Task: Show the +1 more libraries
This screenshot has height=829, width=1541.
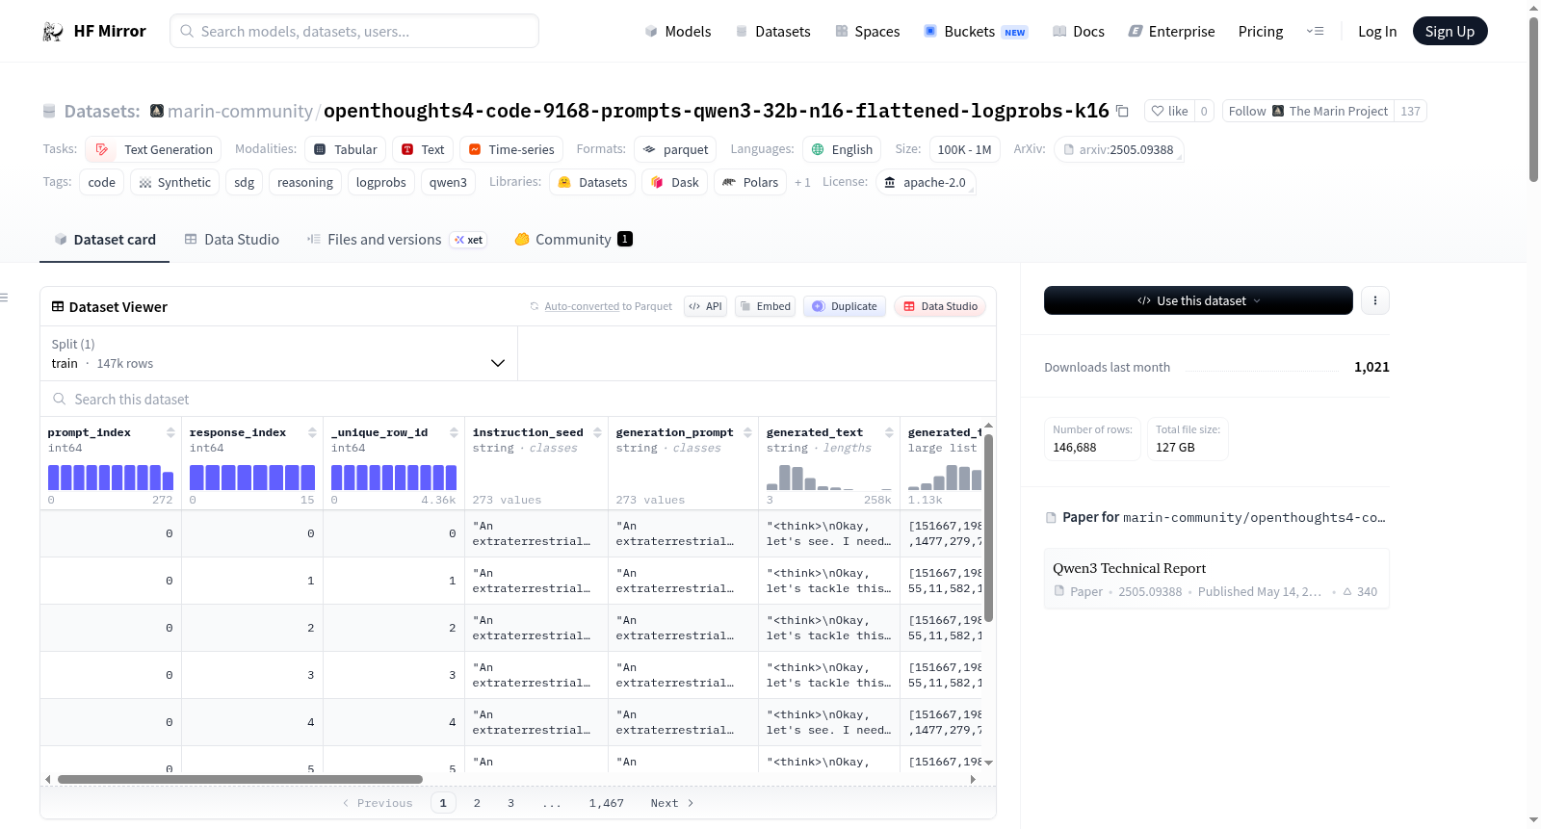Action: (802, 182)
